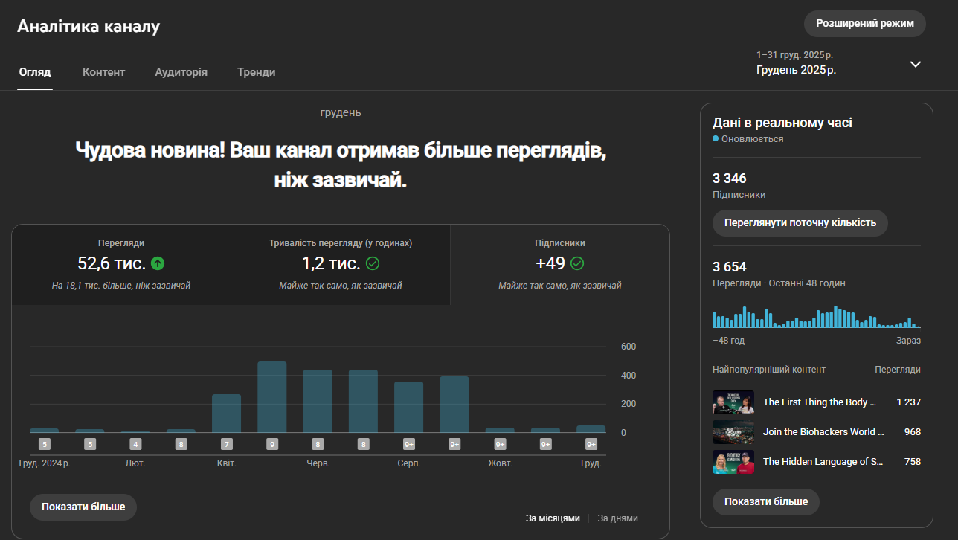958x540 pixels.
Task: Switch to the Контент tab
Action: 104,72
